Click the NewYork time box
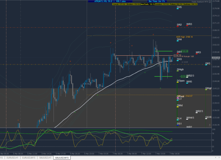The image size is (221, 160). point(147,4)
